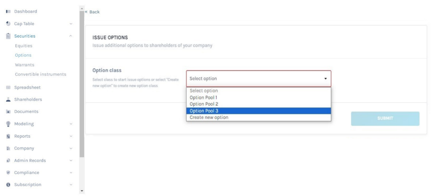
Task: Collapse the Securities section chevron
Action: tap(71, 36)
